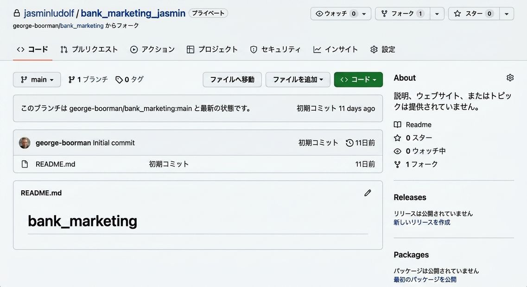Click branch icon next to 1 ブランチ
Screen dimensions: 527x287
pos(71,80)
